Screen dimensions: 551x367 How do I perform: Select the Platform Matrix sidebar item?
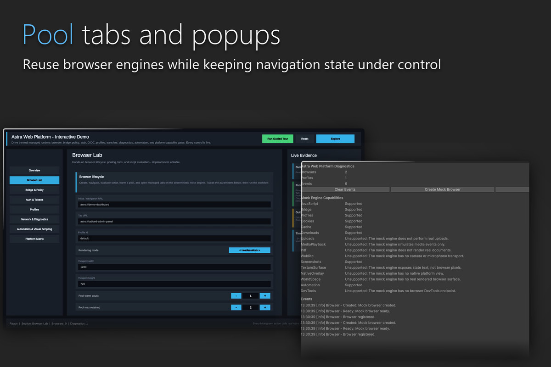[34, 239]
